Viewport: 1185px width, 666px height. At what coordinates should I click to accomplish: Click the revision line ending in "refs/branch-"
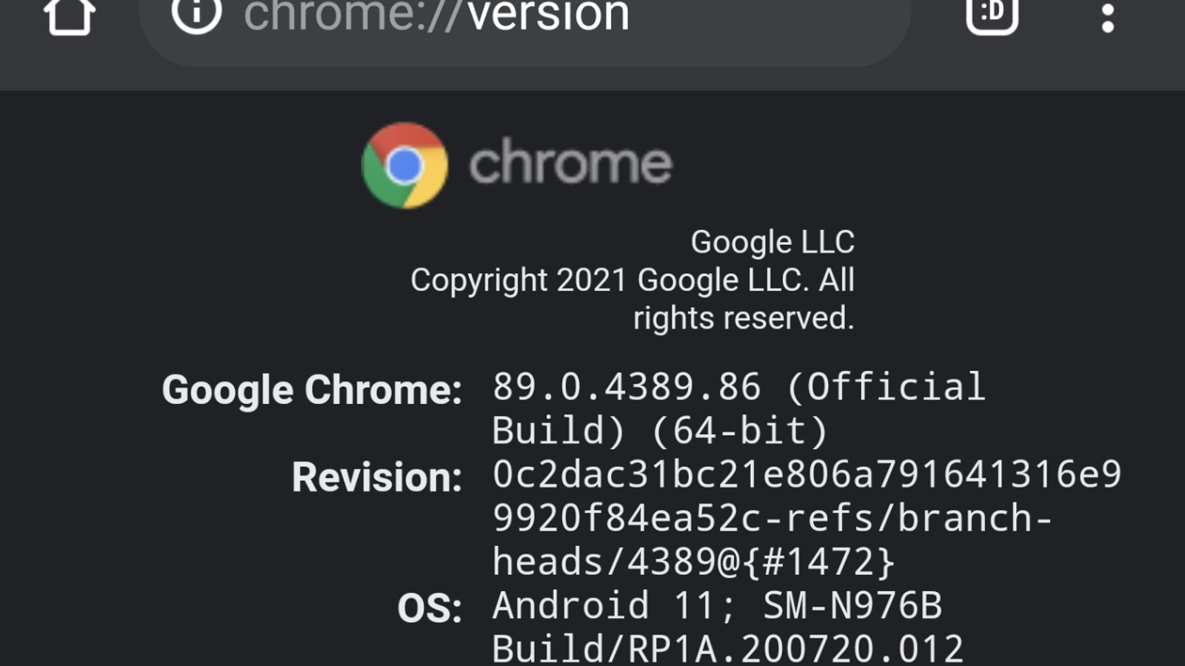pyautogui.click(x=772, y=518)
